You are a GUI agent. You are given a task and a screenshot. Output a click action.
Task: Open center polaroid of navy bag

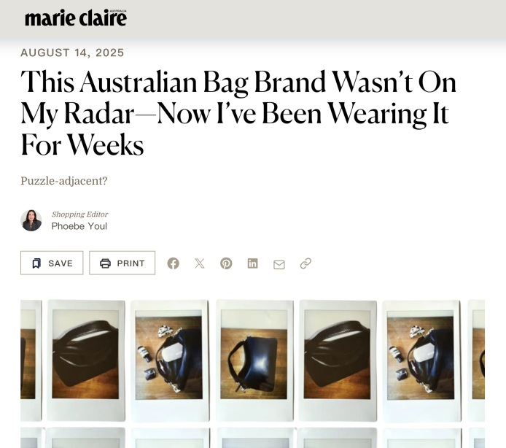[x=254, y=360]
